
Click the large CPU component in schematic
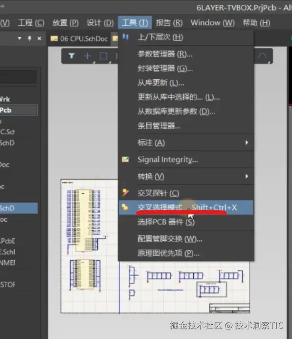pyautogui.click(x=83, y=220)
